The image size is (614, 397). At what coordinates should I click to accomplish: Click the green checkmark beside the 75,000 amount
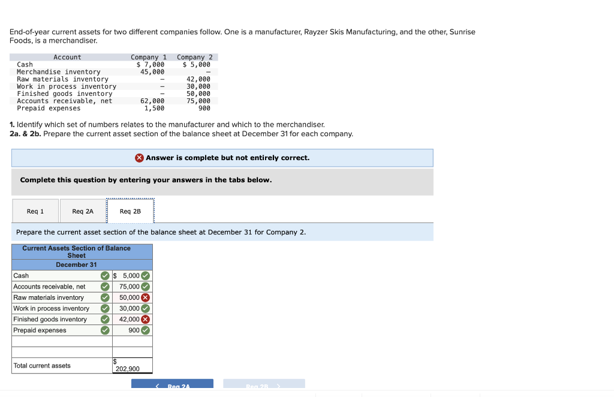(x=145, y=287)
